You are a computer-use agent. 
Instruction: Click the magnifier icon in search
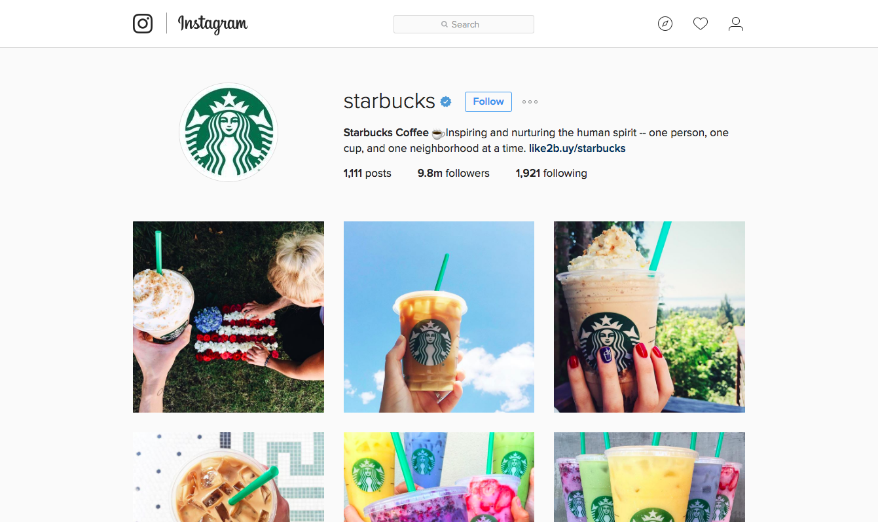coord(445,24)
